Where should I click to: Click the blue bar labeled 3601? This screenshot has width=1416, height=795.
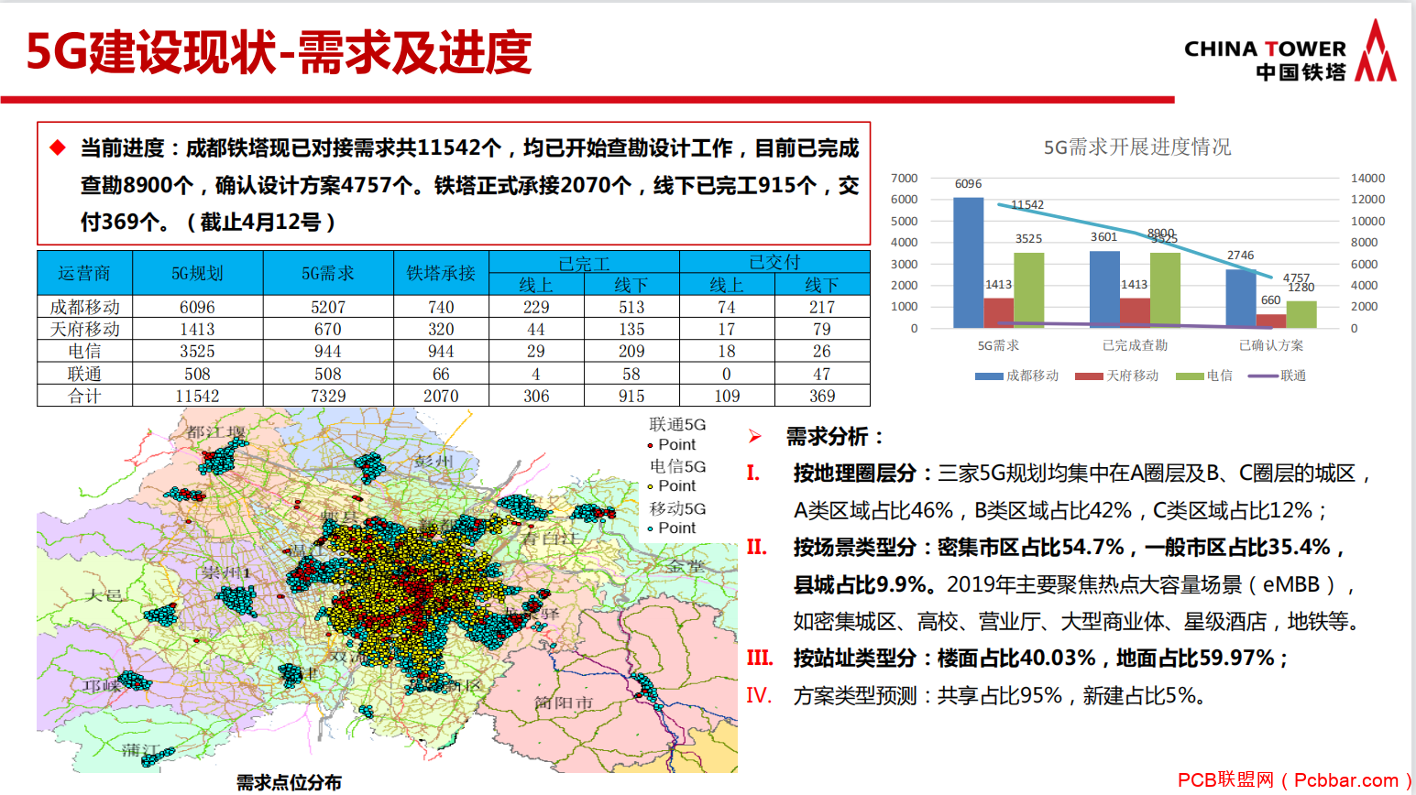click(x=1104, y=289)
